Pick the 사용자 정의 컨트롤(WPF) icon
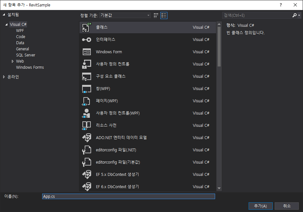303x212 pixels. pos(86,113)
